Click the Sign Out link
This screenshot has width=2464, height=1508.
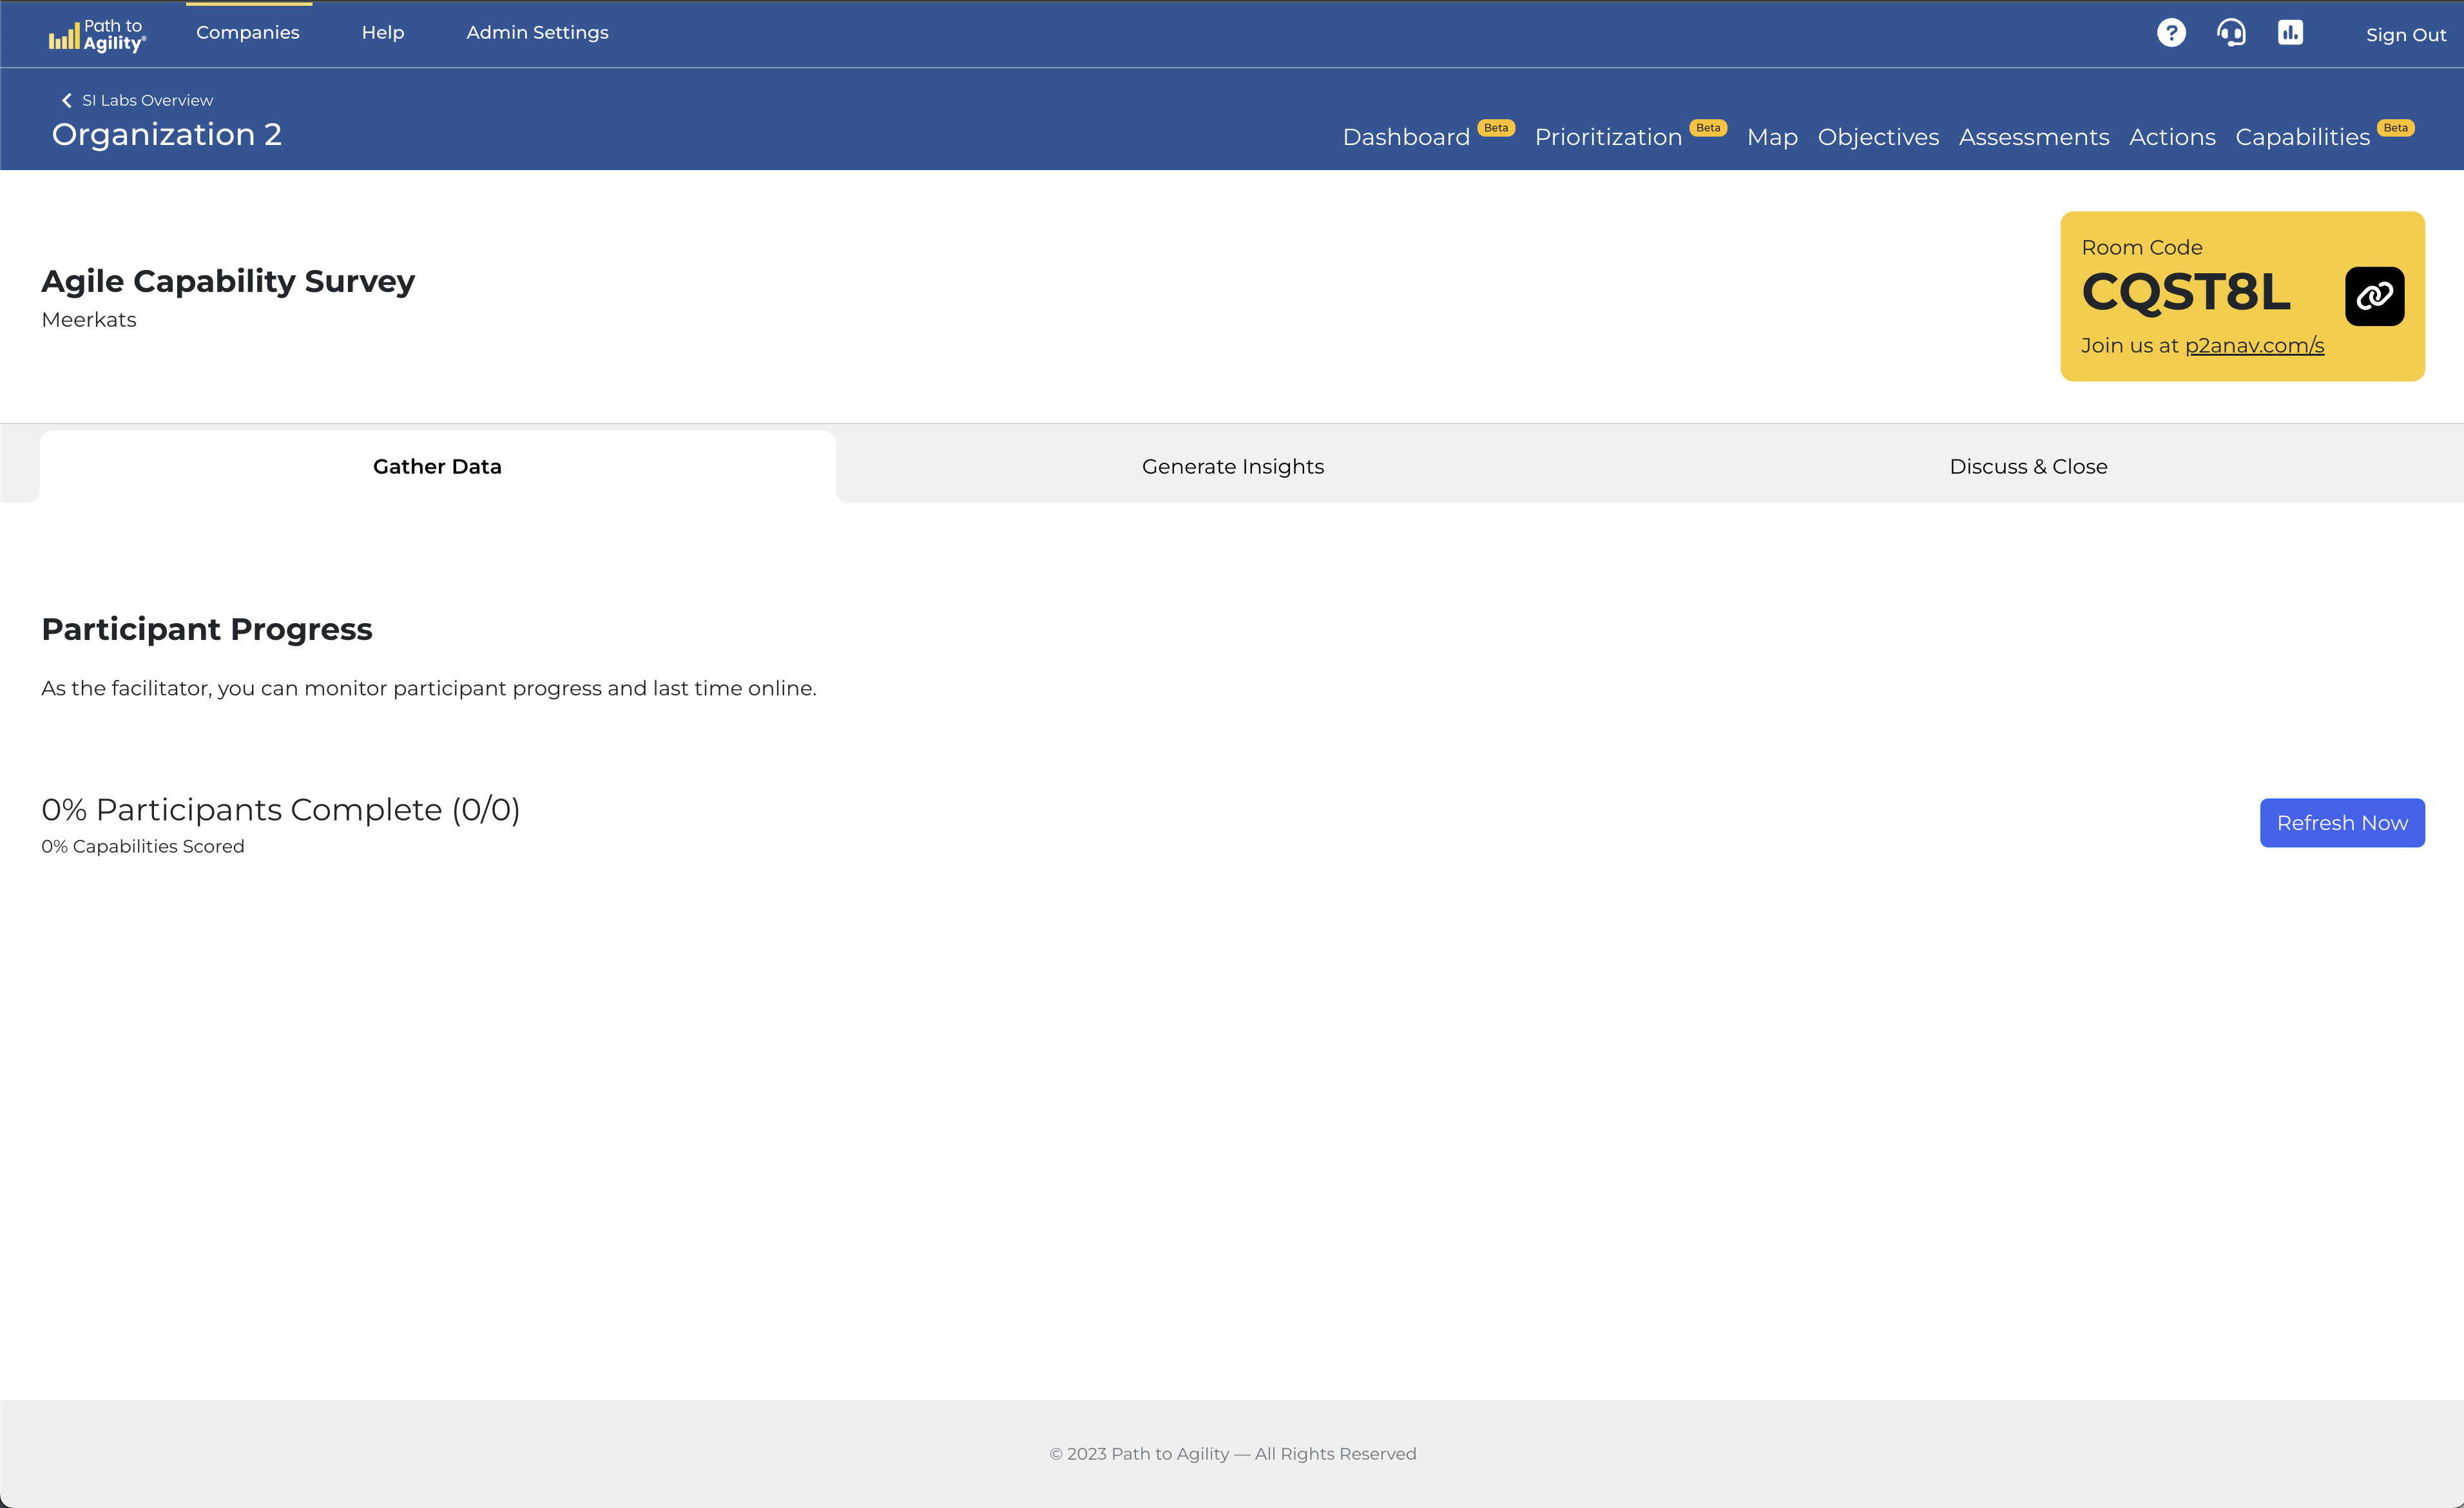[2405, 35]
